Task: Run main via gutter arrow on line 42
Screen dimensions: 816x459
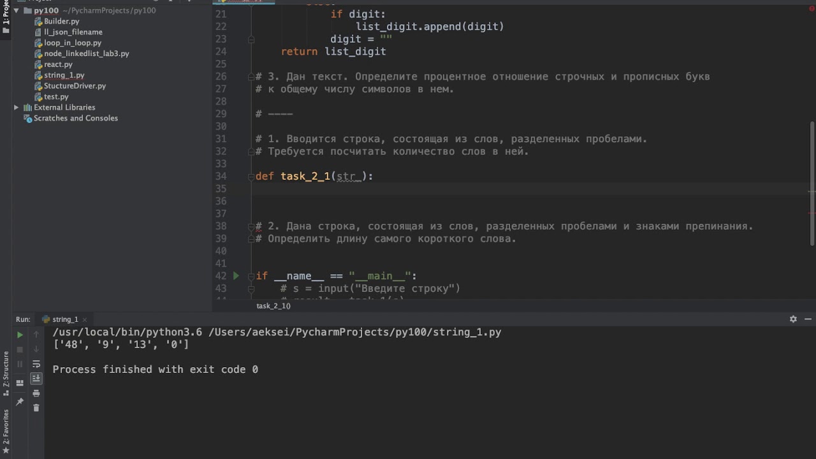Action: coord(236,275)
